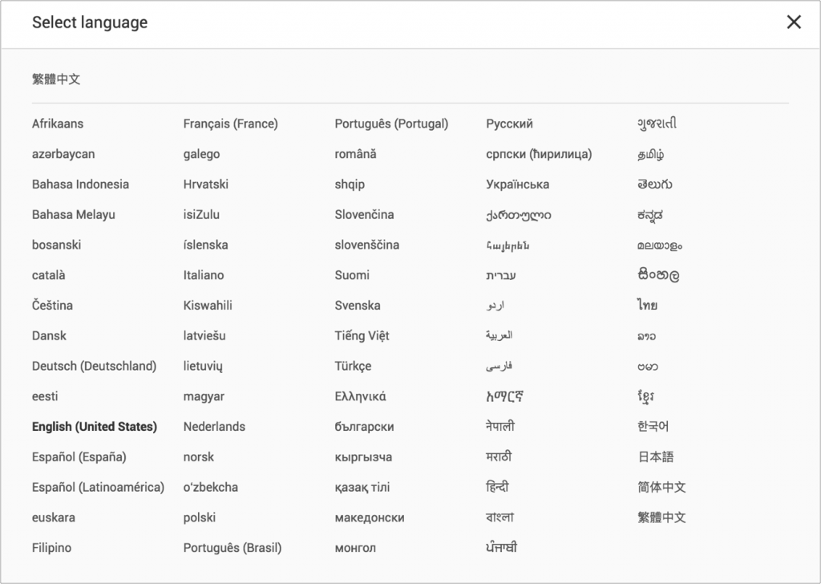Choose Español (Latinoamérica)

98,487
